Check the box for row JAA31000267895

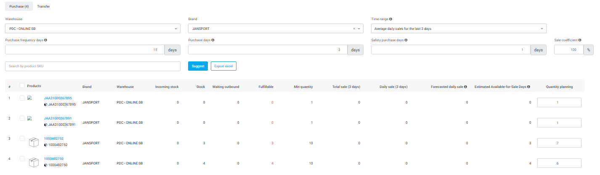[x=22, y=98]
